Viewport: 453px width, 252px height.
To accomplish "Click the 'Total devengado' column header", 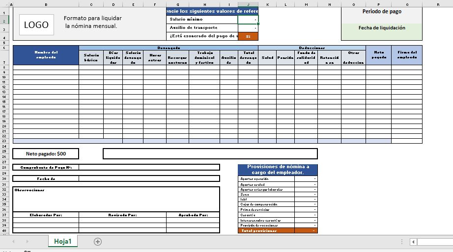I will pyautogui.click(x=248, y=58).
